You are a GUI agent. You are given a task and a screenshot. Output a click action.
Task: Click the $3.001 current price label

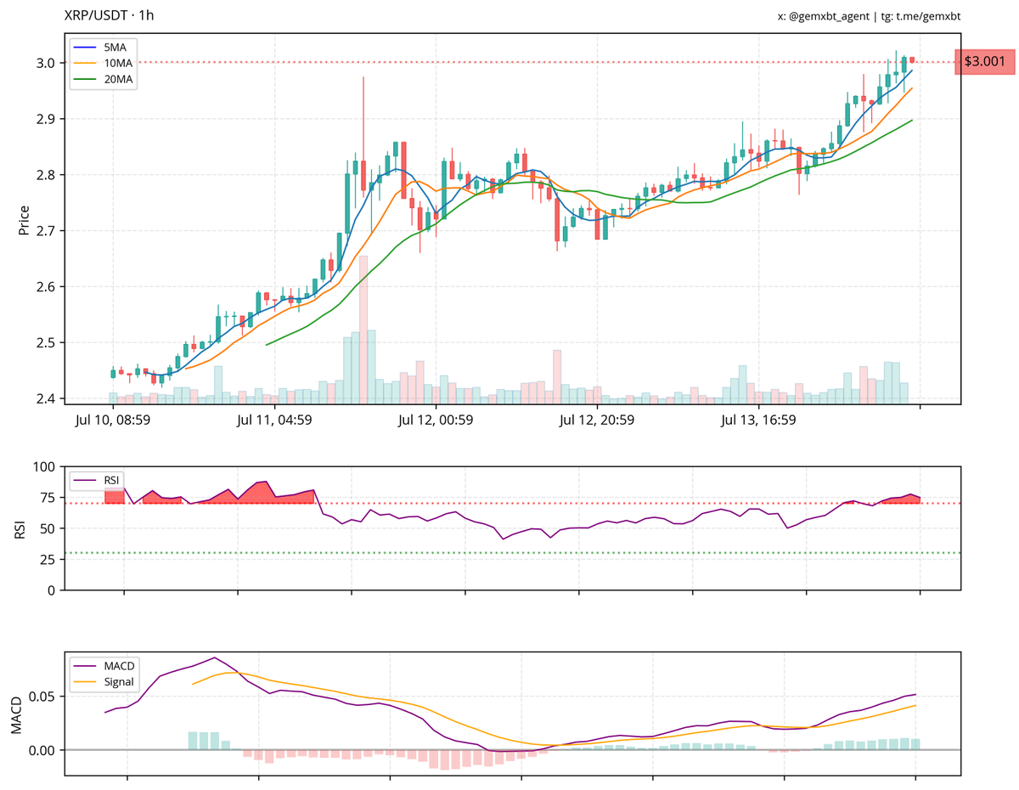(x=985, y=61)
